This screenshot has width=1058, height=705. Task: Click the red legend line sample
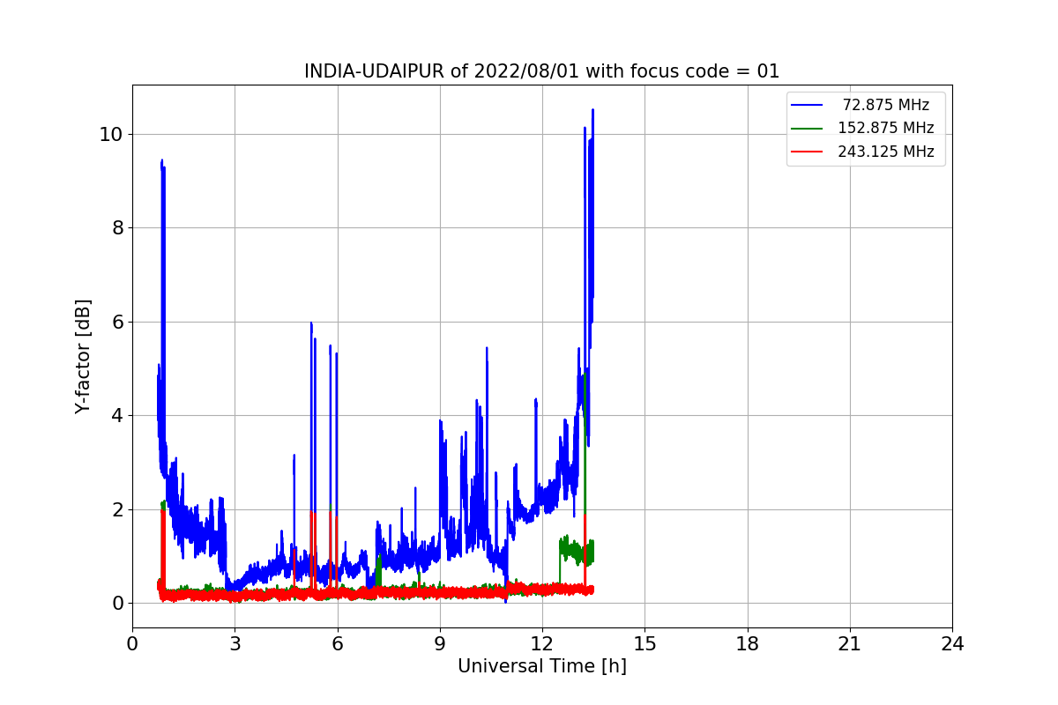807,152
